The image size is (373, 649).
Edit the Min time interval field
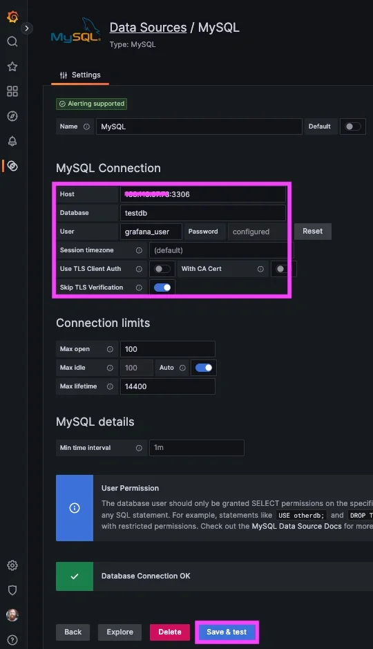click(196, 448)
